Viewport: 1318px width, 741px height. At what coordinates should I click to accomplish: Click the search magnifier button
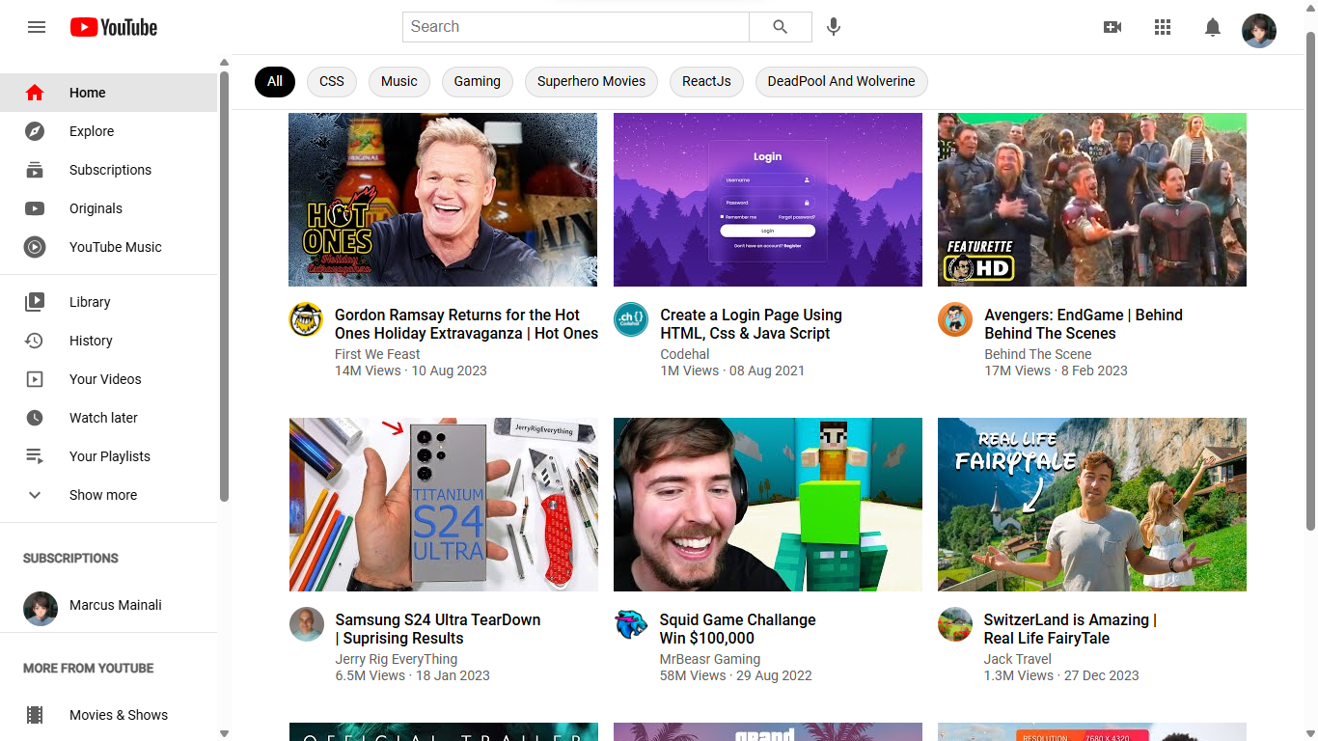click(780, 27)
